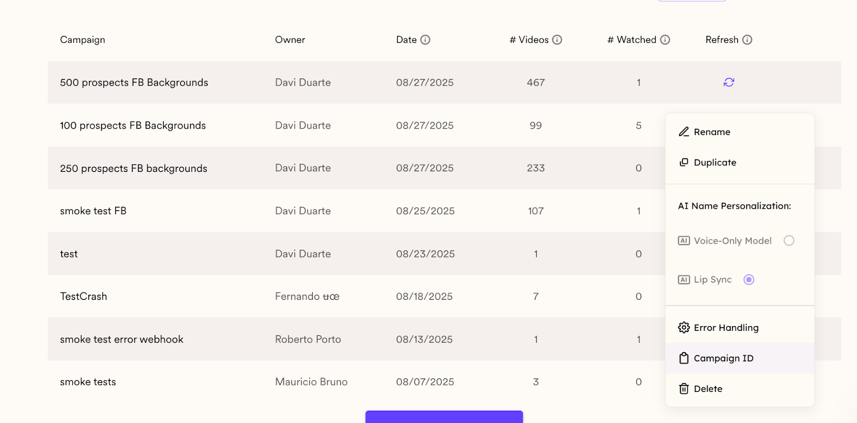Choose Rename from the context menu

coord(740,132)
